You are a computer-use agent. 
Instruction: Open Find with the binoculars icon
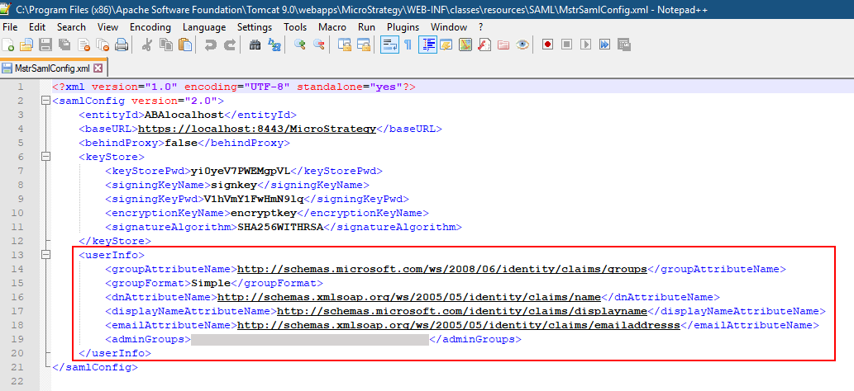click(255, 45)
